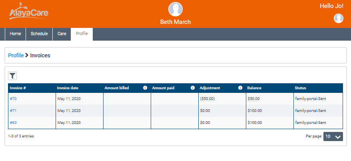Open invoice #70

(x=13, y=99)
